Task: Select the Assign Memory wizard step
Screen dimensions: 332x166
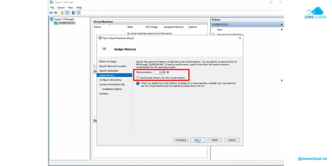Action: pos(114,75)
